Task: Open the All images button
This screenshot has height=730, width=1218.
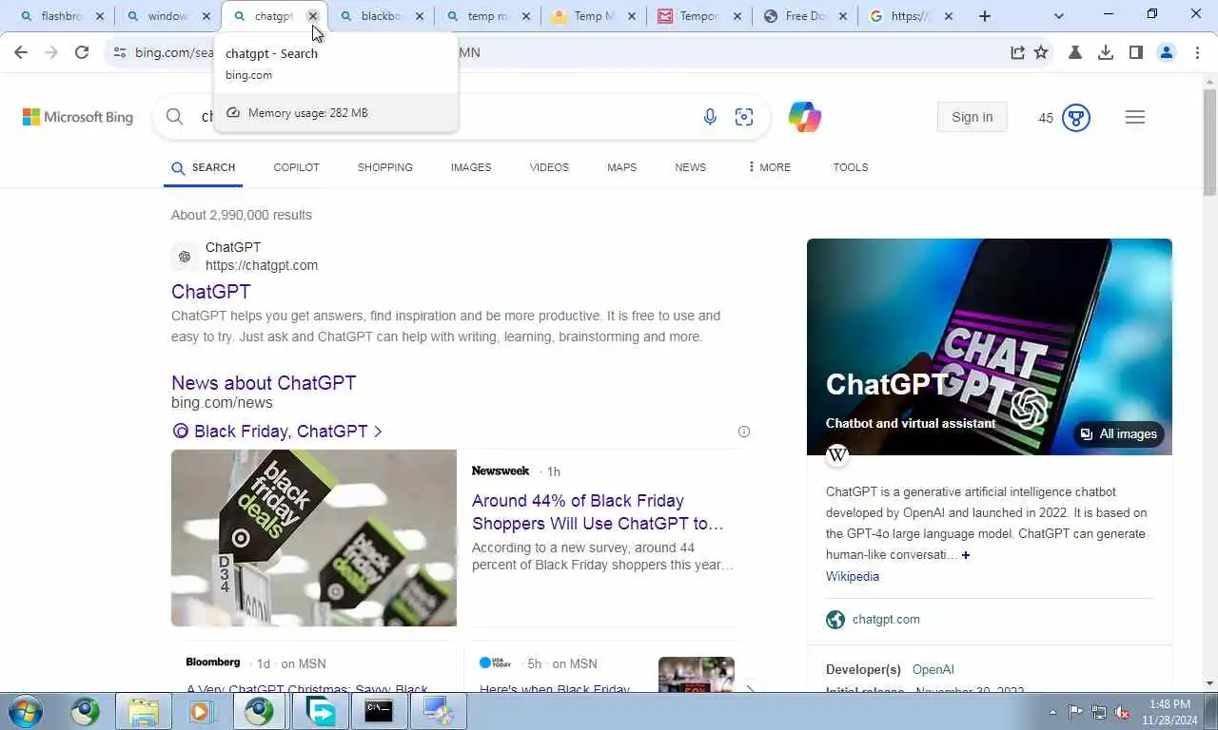Action: [x=1119, y=434]
